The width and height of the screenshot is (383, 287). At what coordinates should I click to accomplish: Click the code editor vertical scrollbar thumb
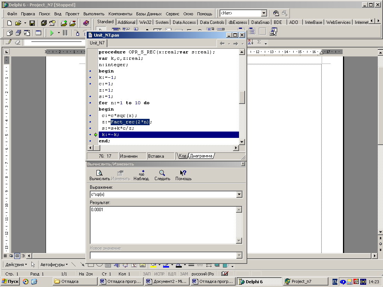242,97
